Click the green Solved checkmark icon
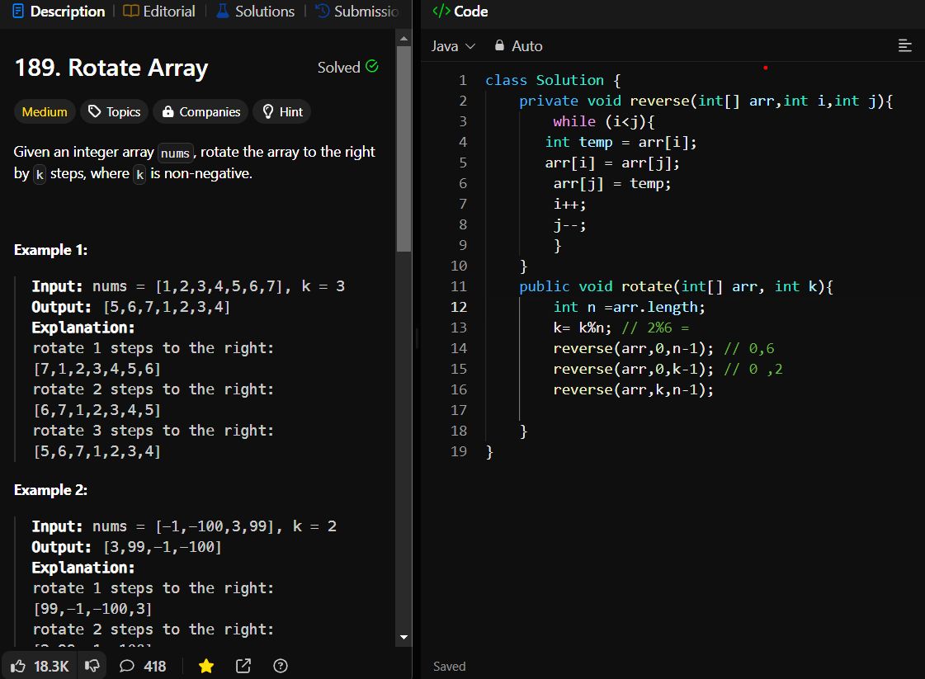This screenshot has width=925, height=679. (371, 66)
